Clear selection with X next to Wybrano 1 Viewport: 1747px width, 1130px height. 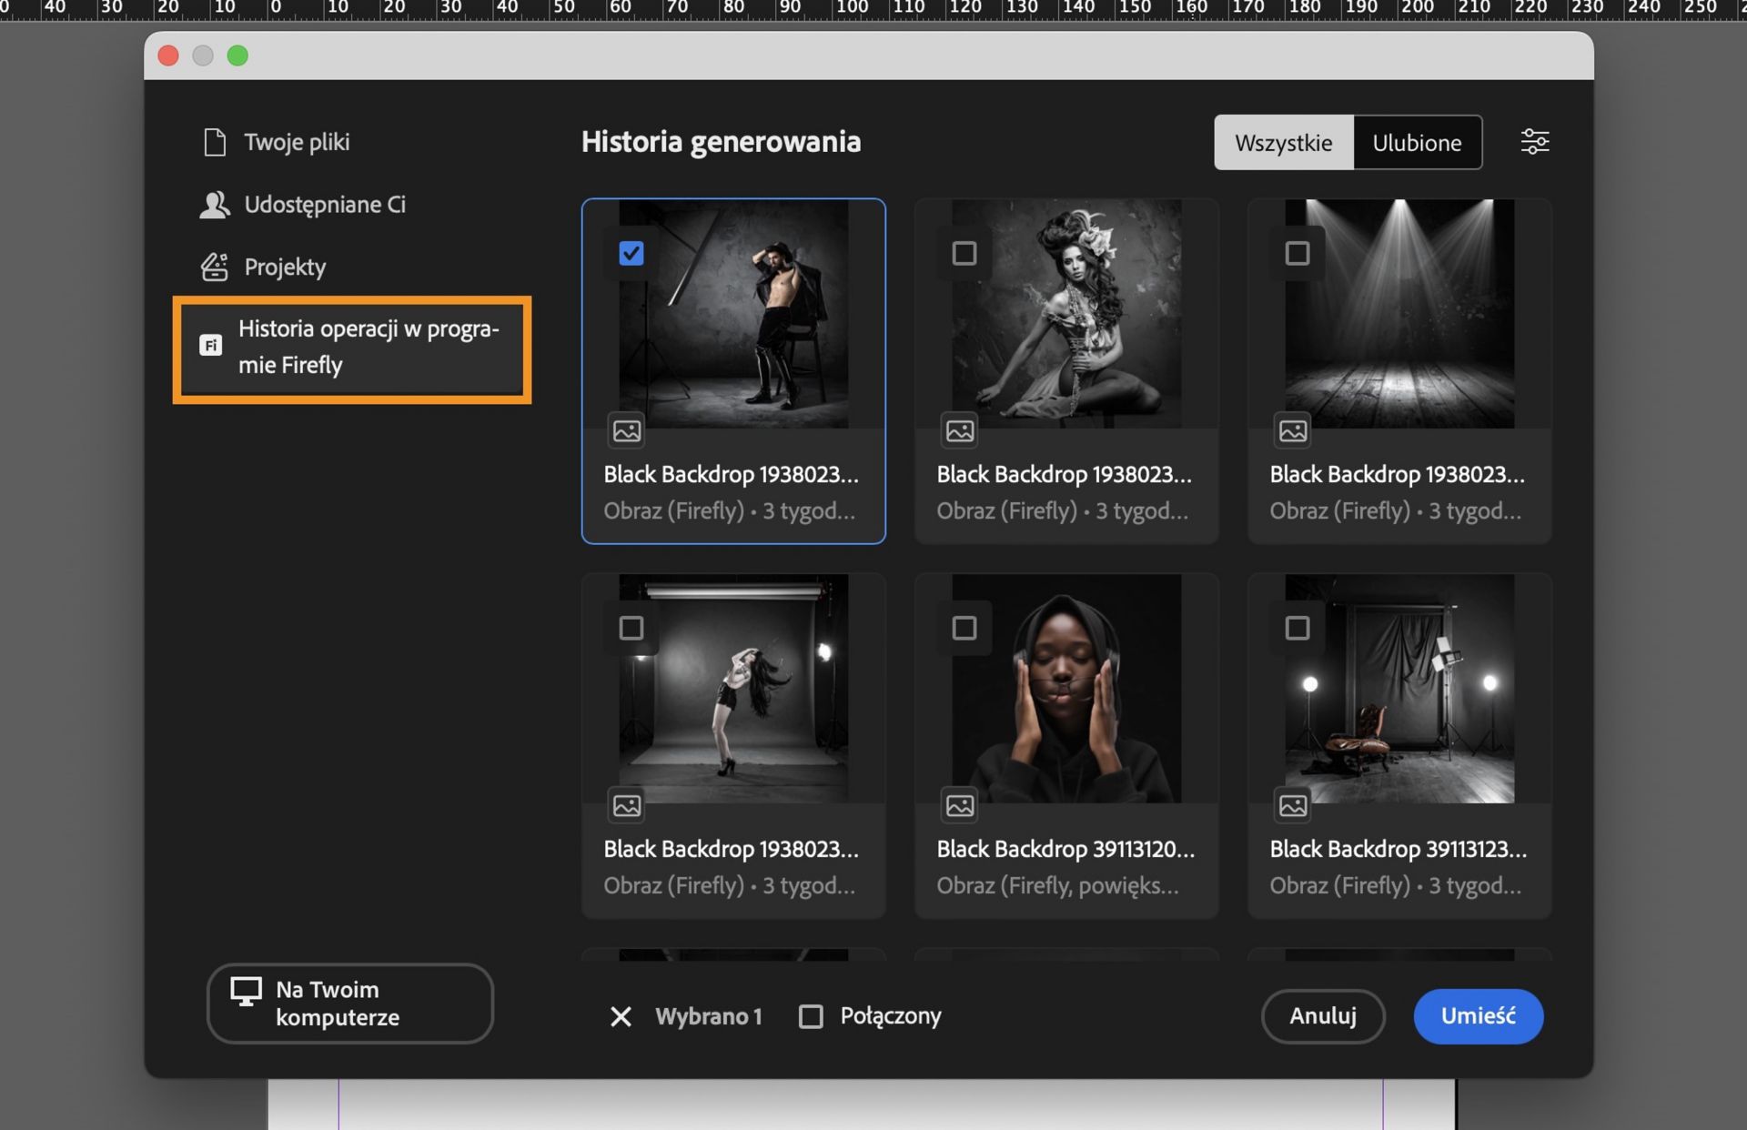621,1016
